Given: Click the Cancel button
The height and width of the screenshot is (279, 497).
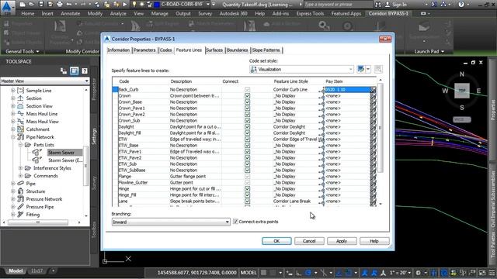Looking at the screenshot, I should coord(309,241).
